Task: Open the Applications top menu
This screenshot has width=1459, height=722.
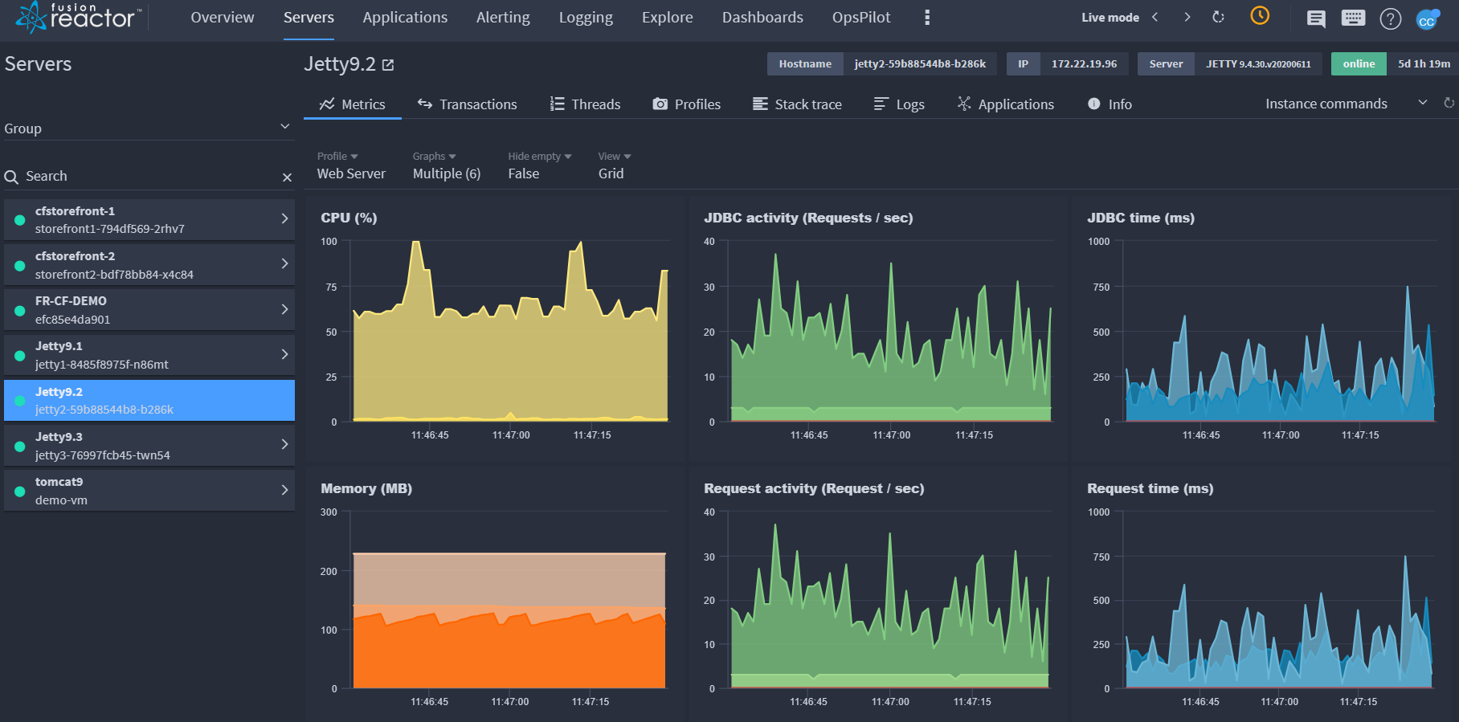Action: pyautogui.click(x=405, y=18)
